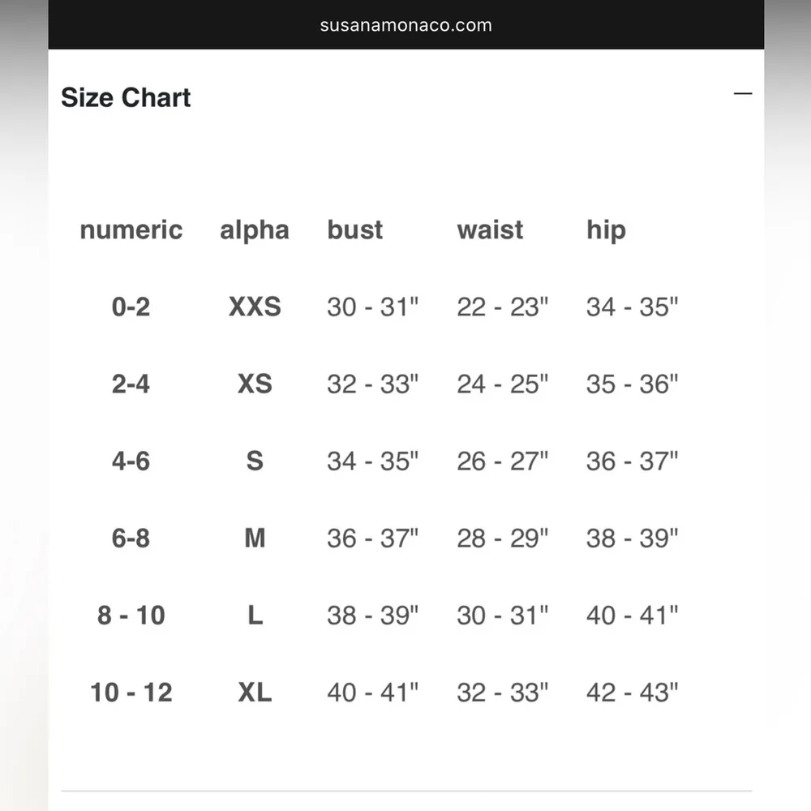Click the 42 - 43" hip measurement

point(633,692)
